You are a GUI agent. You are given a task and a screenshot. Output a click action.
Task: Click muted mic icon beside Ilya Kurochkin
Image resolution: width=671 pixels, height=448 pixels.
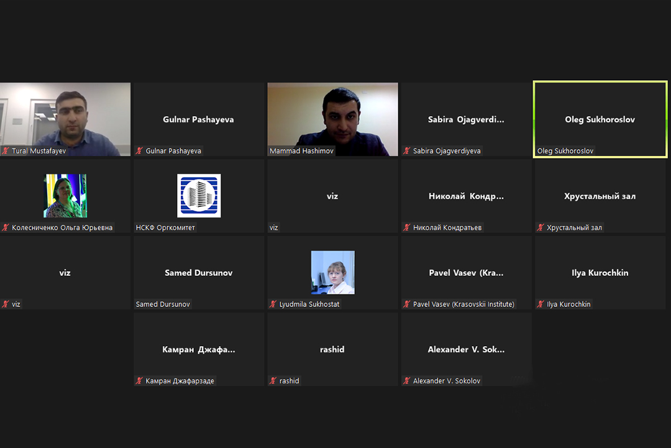(541, 304)
